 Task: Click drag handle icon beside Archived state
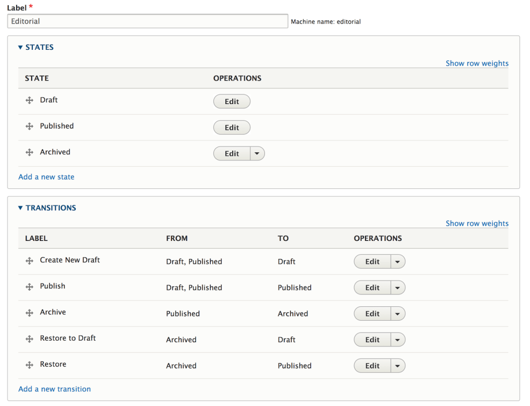[x=30, y=152]
